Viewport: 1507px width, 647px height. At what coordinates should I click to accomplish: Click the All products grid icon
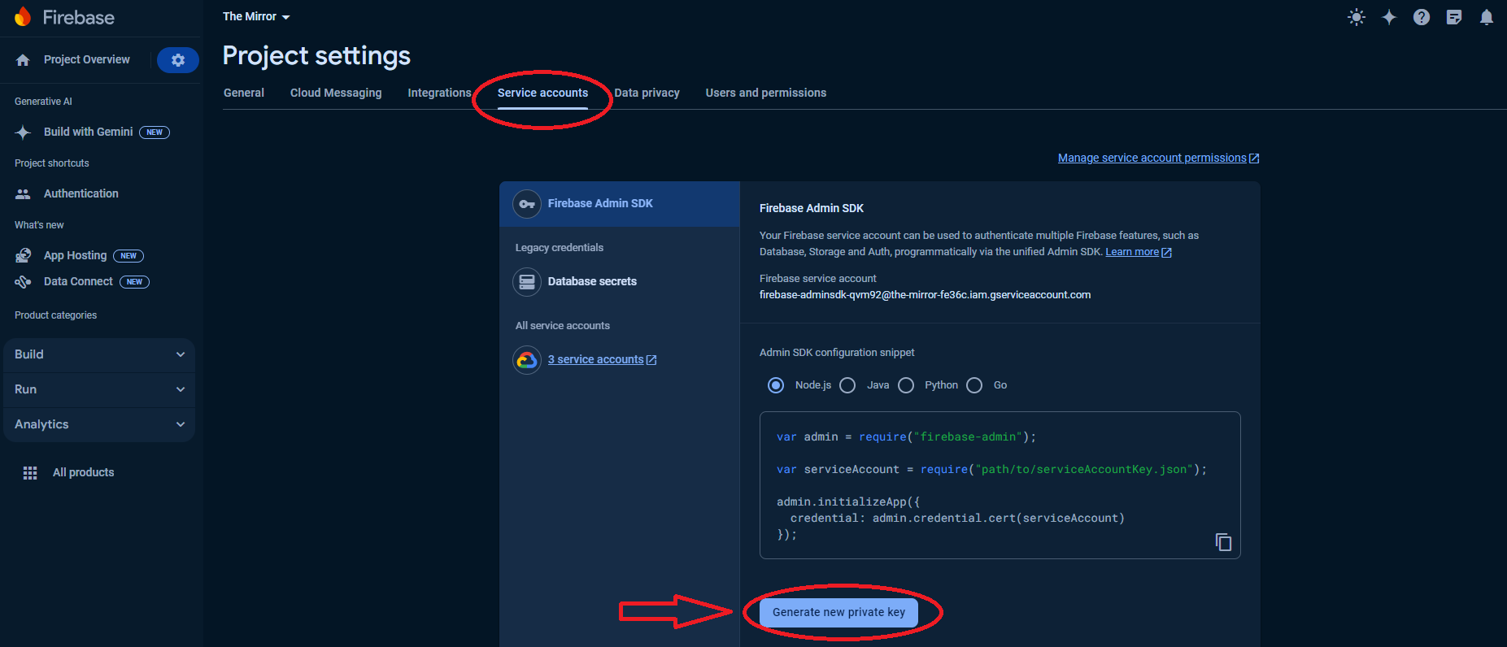pyautogui.click(x=30, y=473)
